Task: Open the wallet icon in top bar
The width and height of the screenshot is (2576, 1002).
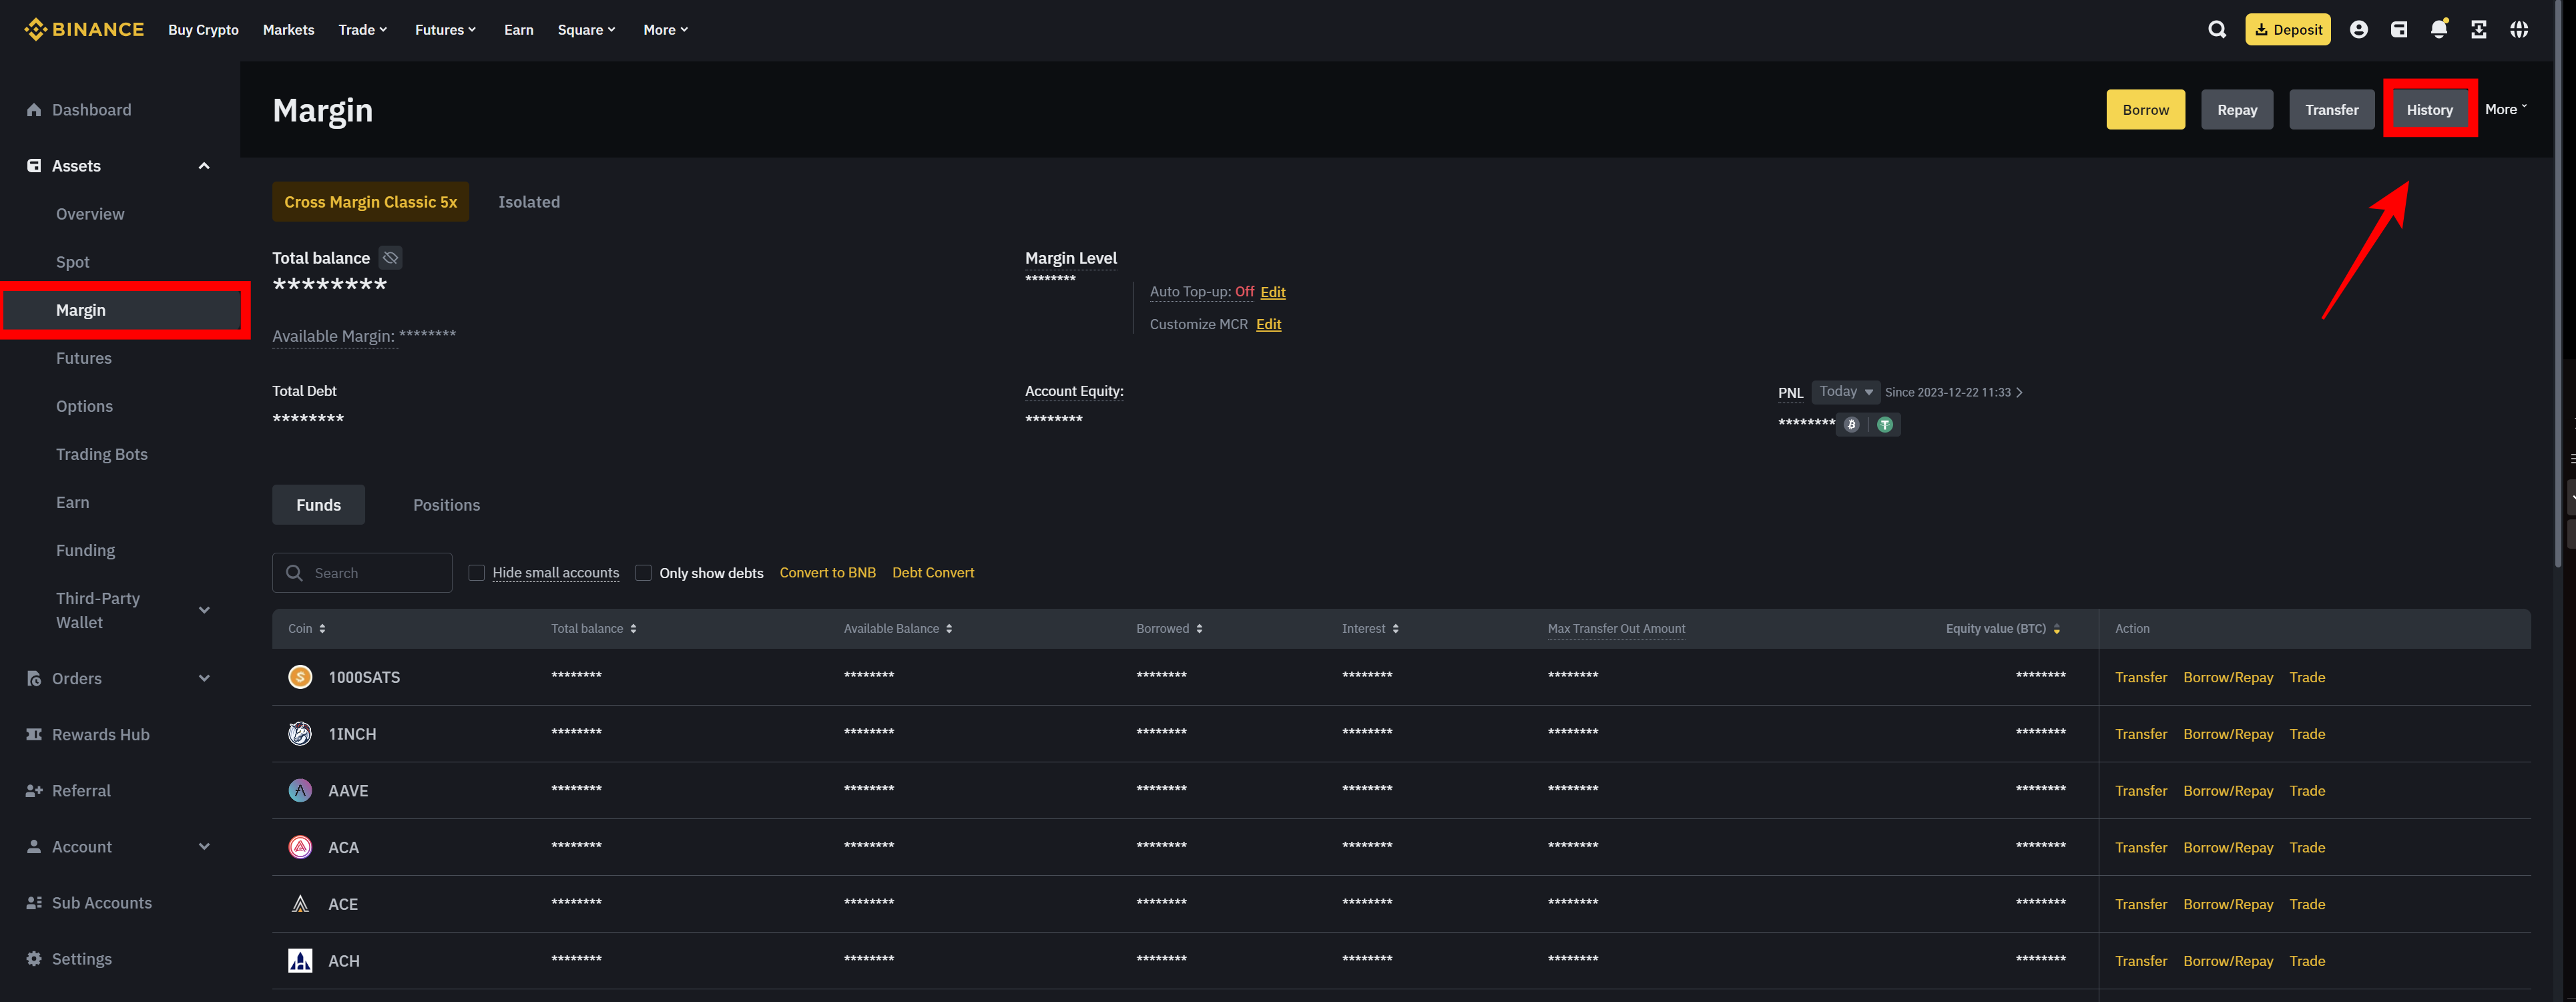Action: tap(2398, 29)
